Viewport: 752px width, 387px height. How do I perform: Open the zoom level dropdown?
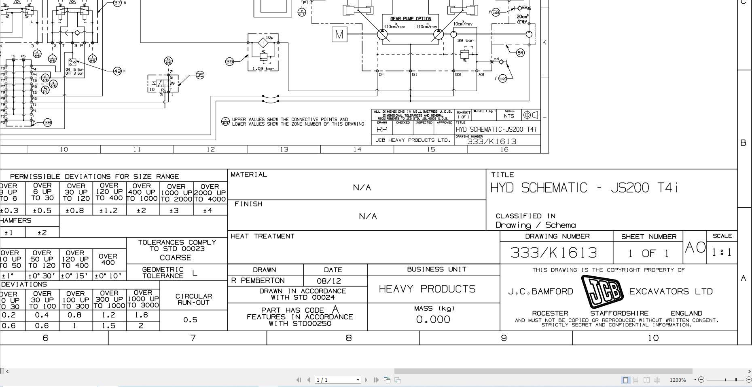tap(695, 380)
